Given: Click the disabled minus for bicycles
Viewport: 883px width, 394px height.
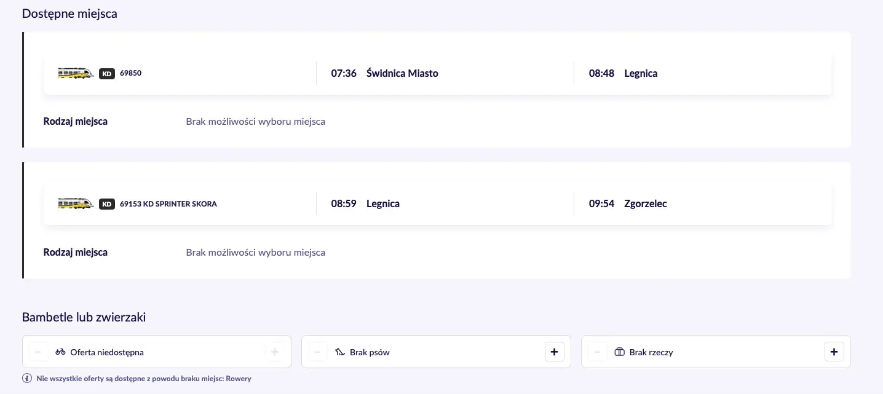Looking at the screenshot, I should tap(38, 352).
